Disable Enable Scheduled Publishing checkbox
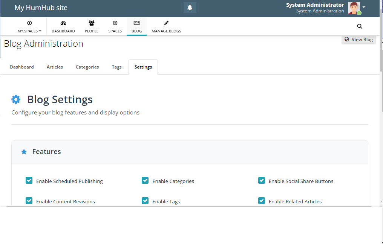 click(x=29, y=181)
